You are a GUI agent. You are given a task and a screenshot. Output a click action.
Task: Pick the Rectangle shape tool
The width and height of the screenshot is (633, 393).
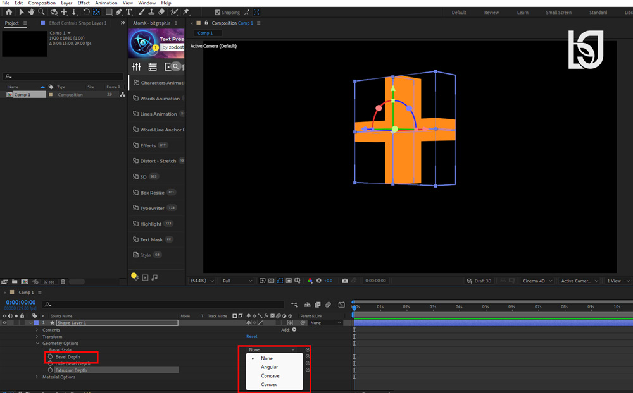[109, 12]
